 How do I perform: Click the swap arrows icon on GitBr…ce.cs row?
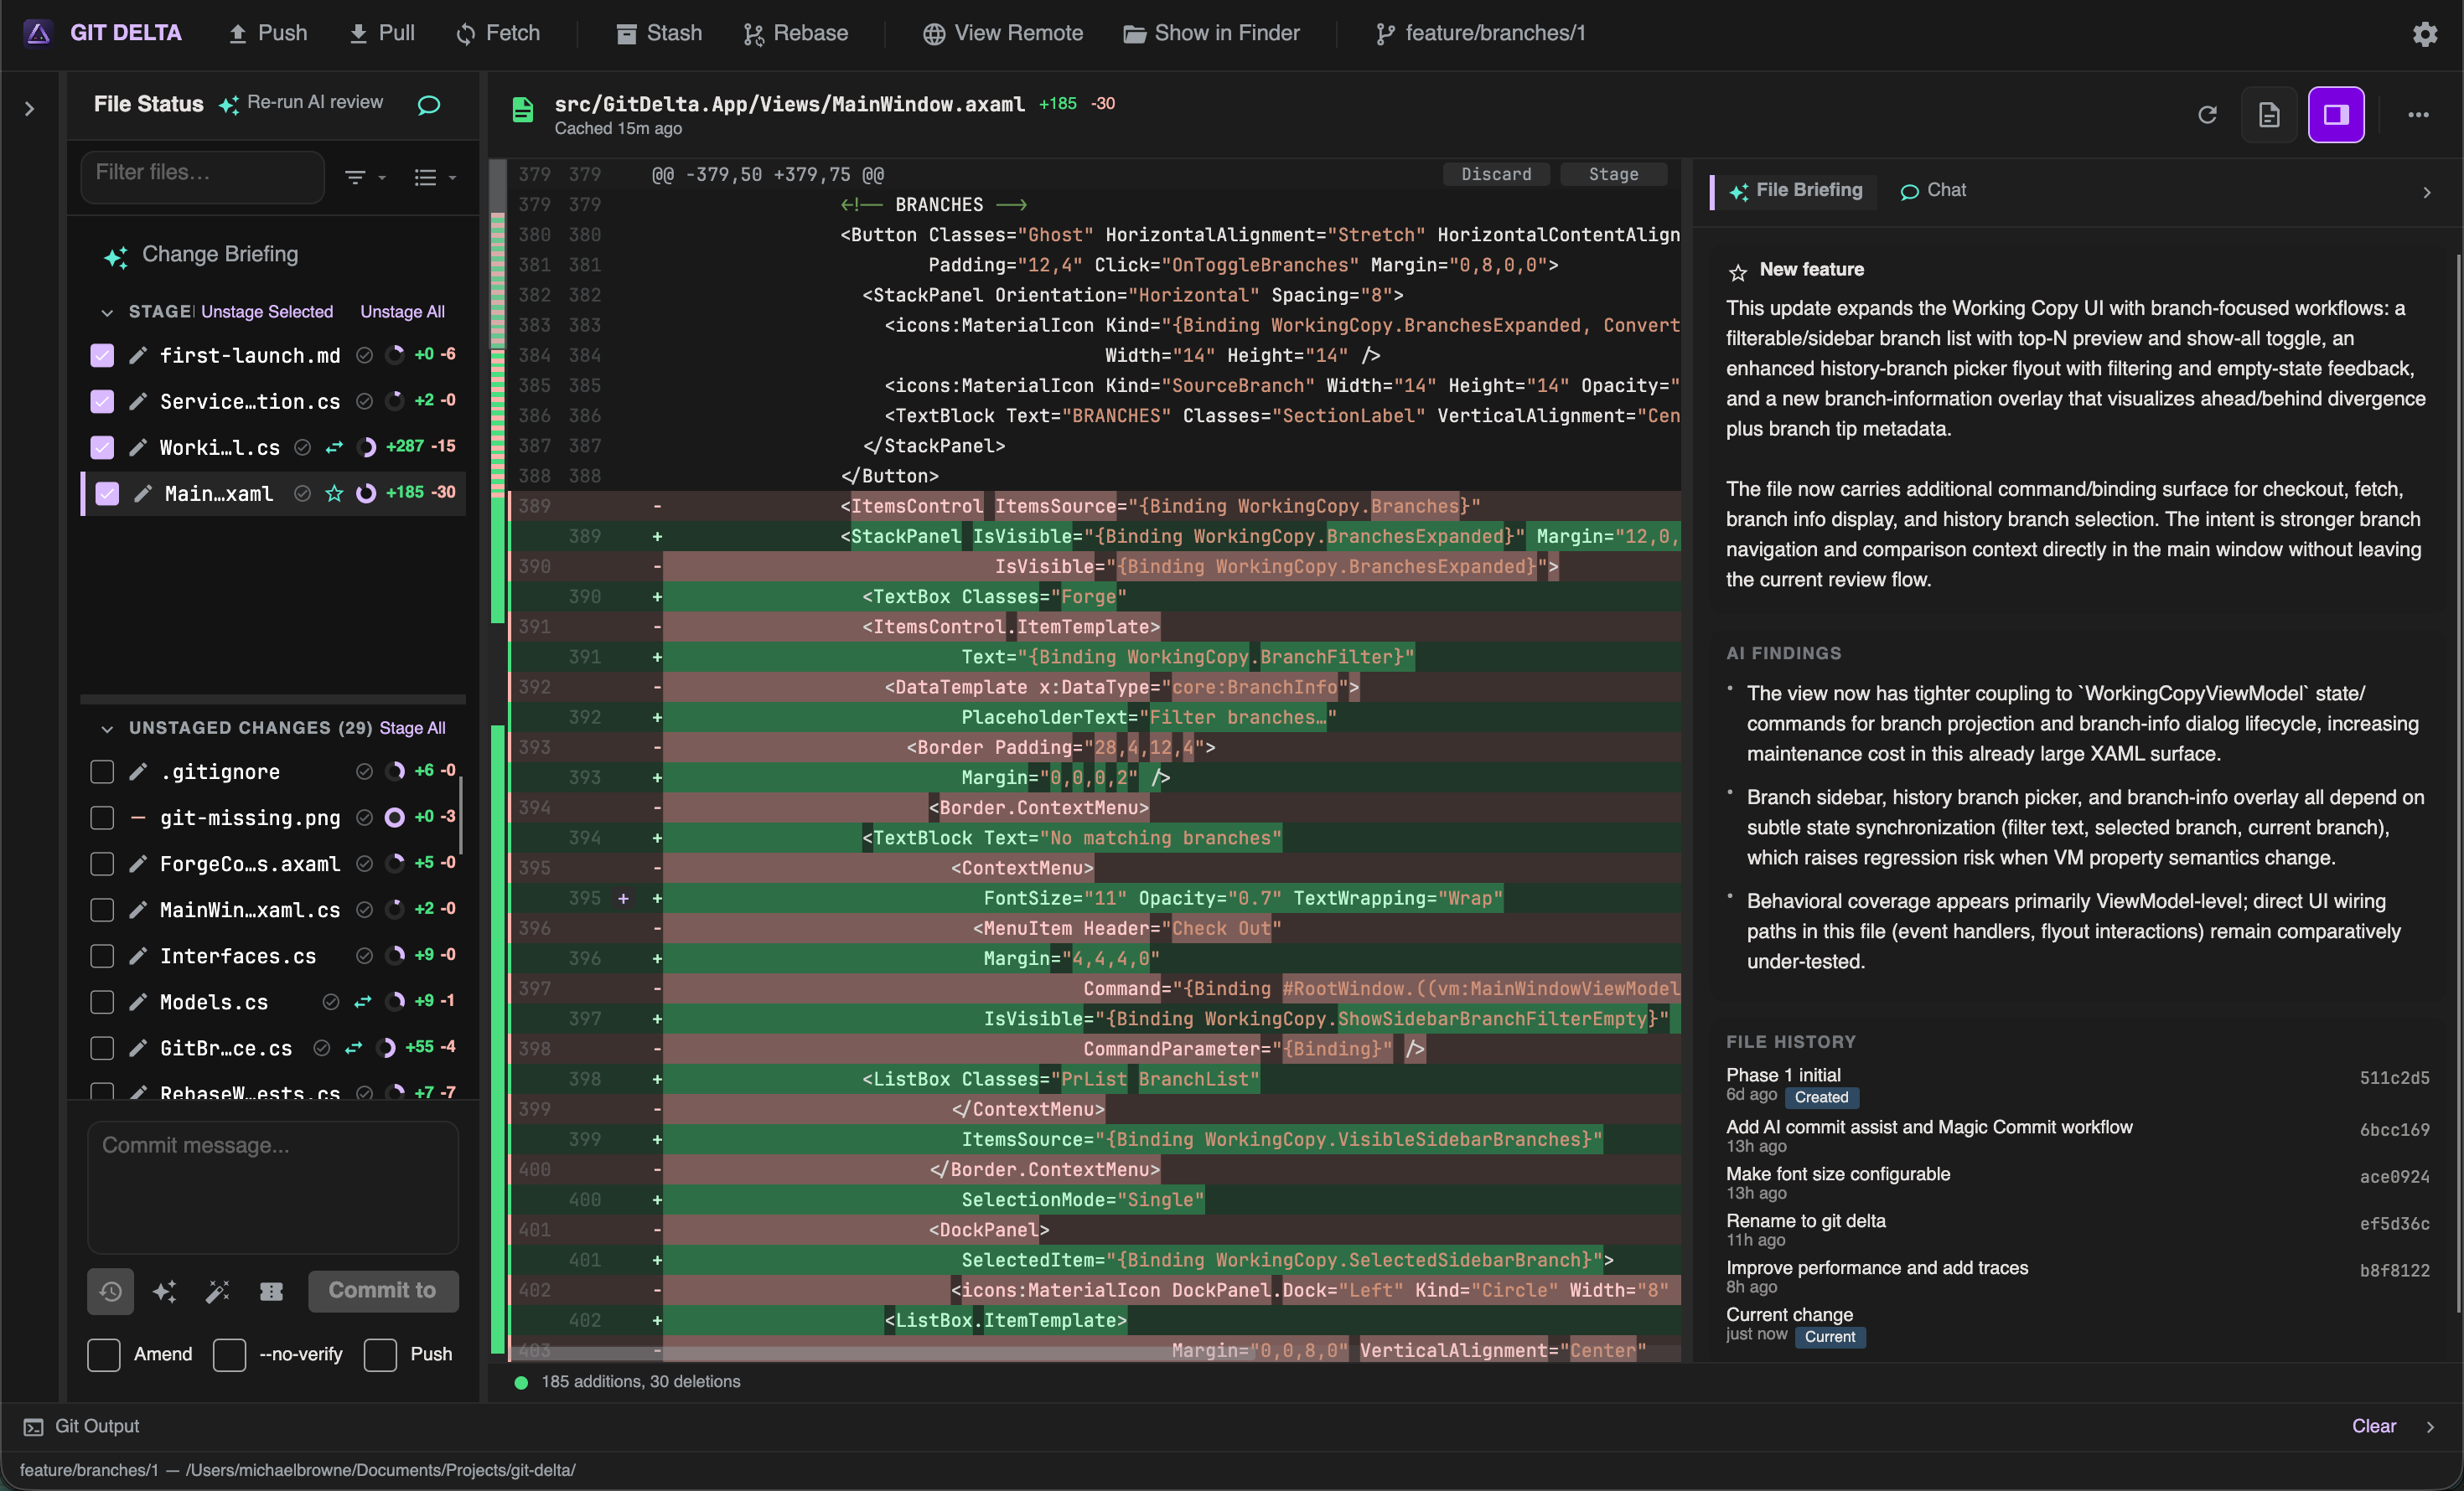click(353, 1048)
